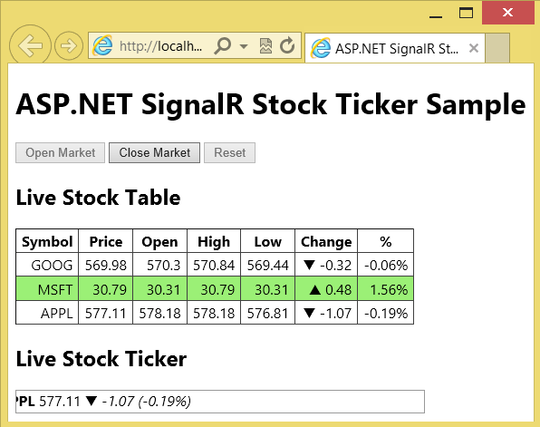This screenshot has width=540, height=427.
Task: Click APPL price 577.11 in table
Action: (106, 313)
